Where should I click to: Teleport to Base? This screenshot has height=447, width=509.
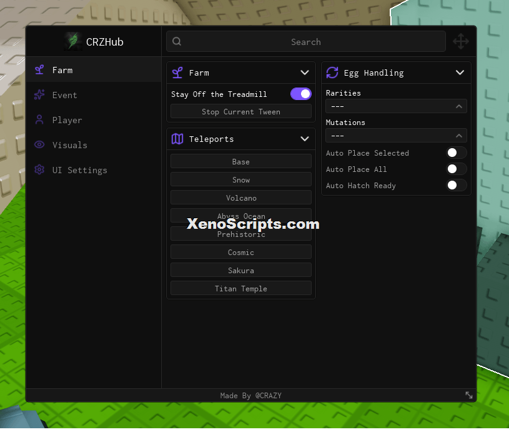tap(241, 161)
